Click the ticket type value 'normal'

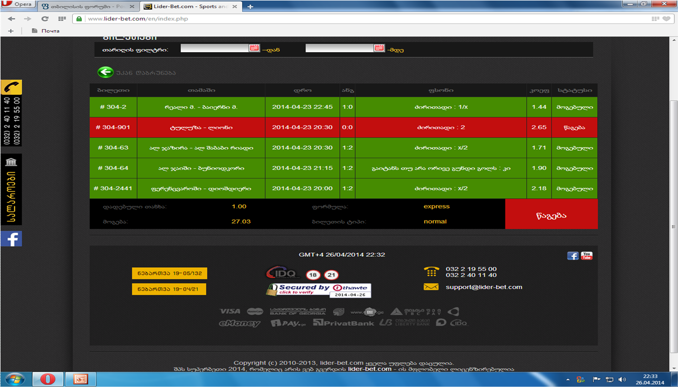[435, 221]
